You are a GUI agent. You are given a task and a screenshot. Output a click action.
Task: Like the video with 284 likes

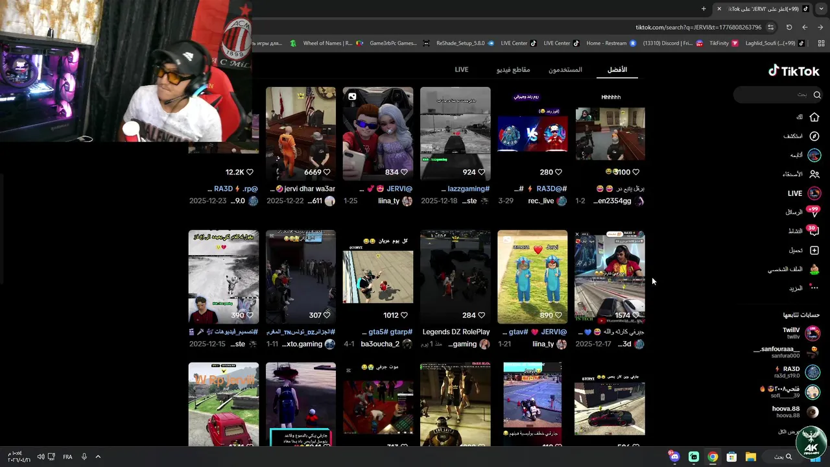click(481, 315)
